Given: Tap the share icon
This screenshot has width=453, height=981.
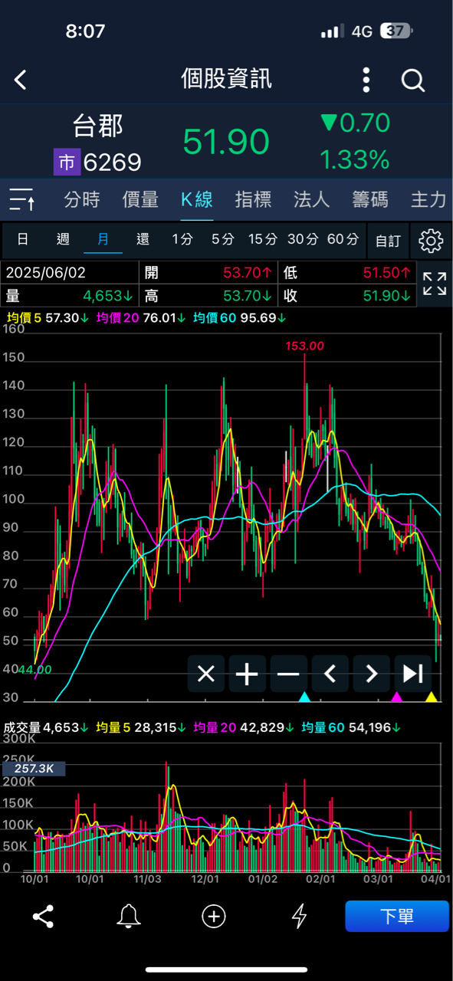Looking at the screenshot, I should click(x=43, y=916).
